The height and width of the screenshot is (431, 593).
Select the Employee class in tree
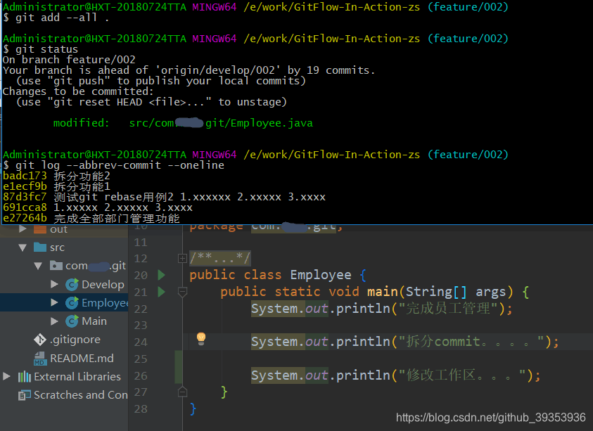[x=105, y=303]
